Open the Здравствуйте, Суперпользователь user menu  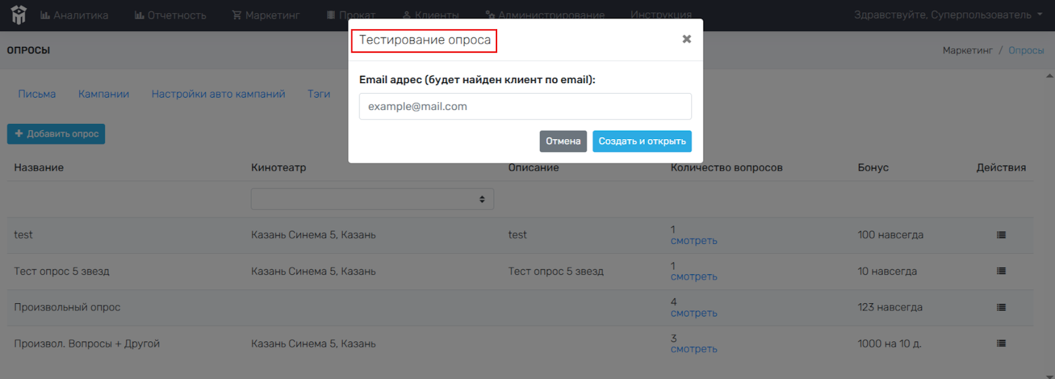click(948, 15)
